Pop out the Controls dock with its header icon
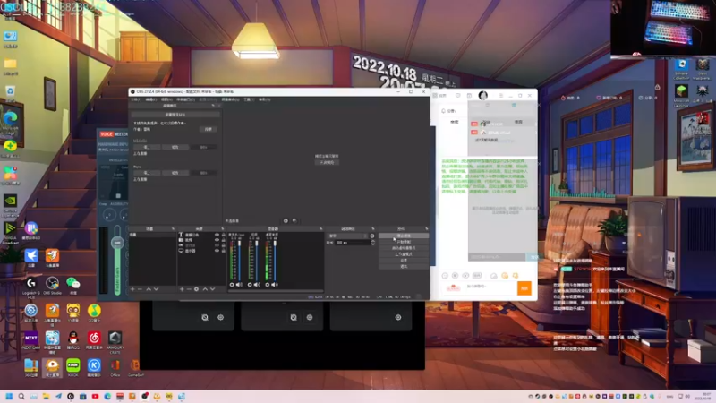 [427, 229]
